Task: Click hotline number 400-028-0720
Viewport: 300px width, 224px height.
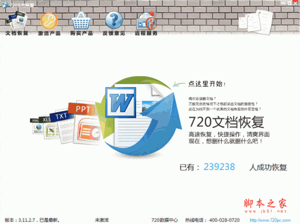Action: [x=224, y=220]
